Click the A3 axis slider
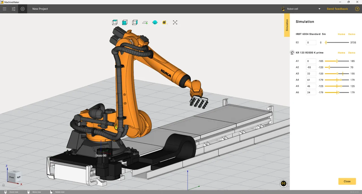 tap(337, 74)
